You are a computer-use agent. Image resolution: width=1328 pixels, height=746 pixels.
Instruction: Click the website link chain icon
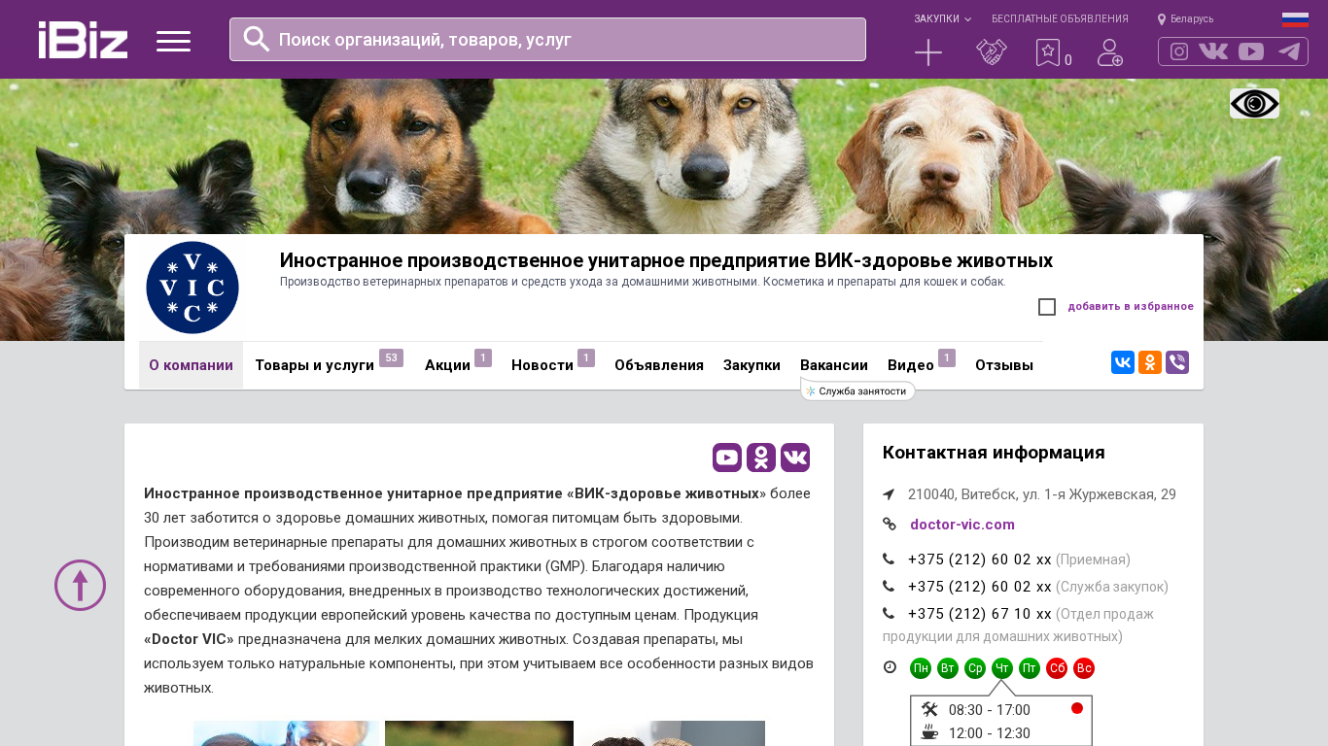pyautogui.click(x=890, y=524)
